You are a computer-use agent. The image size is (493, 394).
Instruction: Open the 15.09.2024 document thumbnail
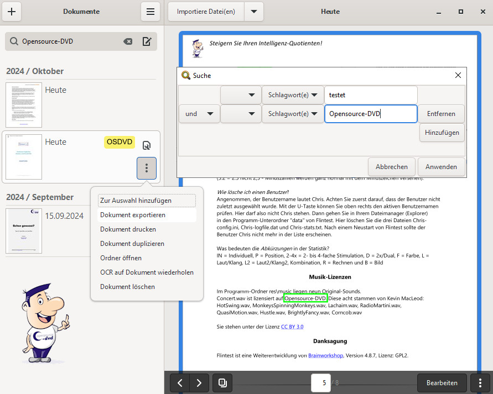24,231
